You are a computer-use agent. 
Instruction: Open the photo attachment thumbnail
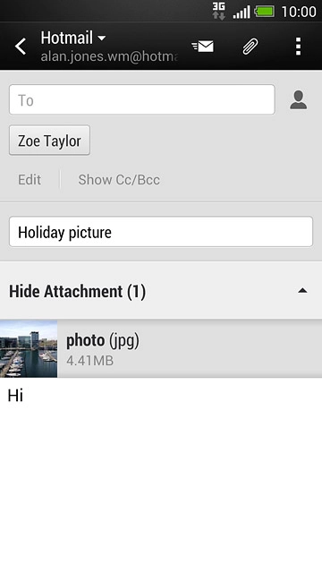pos(29,348)
